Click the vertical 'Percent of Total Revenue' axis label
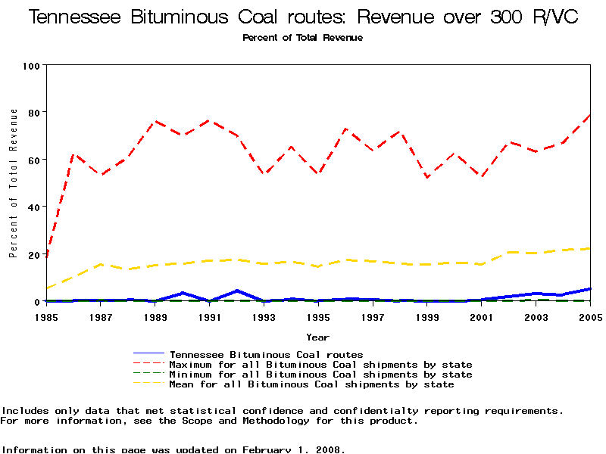This screenshot has height=454, width=606. tap(14, 183)
